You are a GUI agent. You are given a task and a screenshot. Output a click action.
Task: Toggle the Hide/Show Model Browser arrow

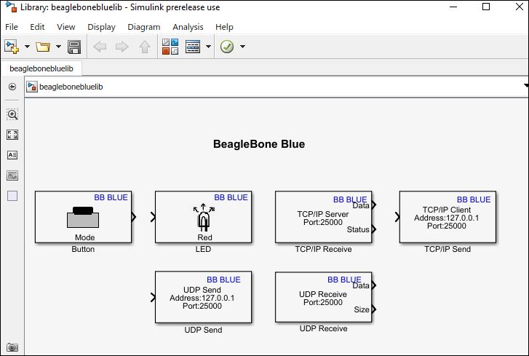pos(12,87)
